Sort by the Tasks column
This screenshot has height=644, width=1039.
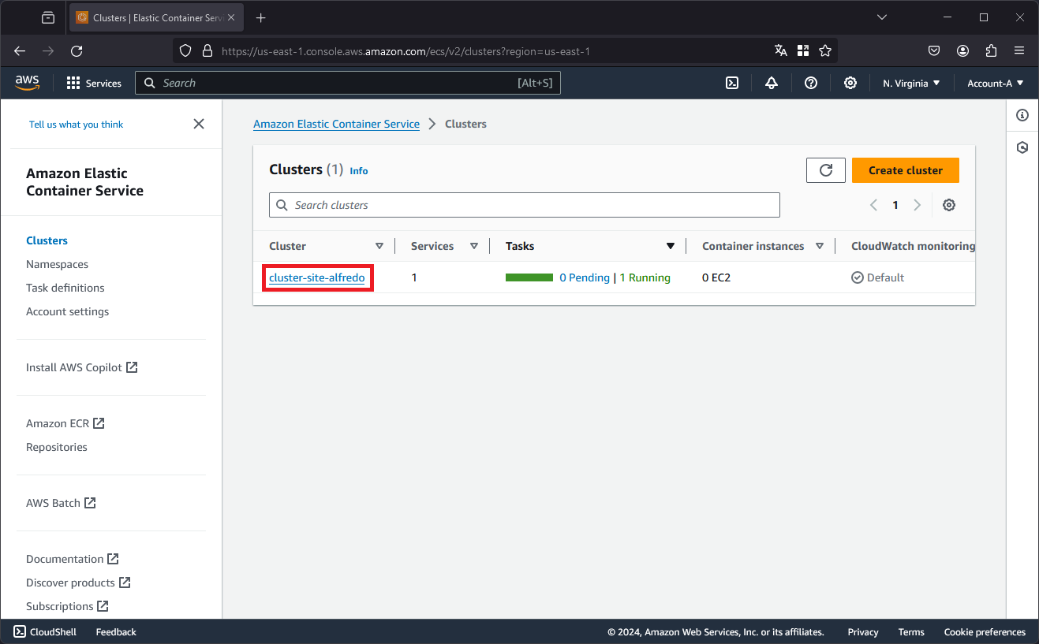click(x=671, y=246)
